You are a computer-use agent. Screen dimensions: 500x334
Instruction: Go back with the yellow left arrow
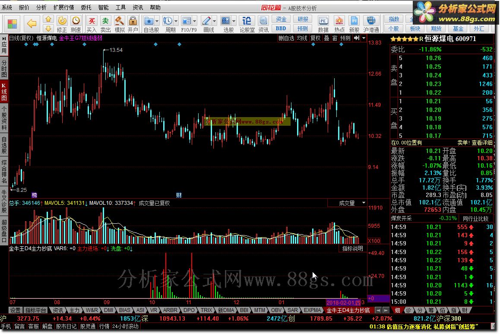32,23
